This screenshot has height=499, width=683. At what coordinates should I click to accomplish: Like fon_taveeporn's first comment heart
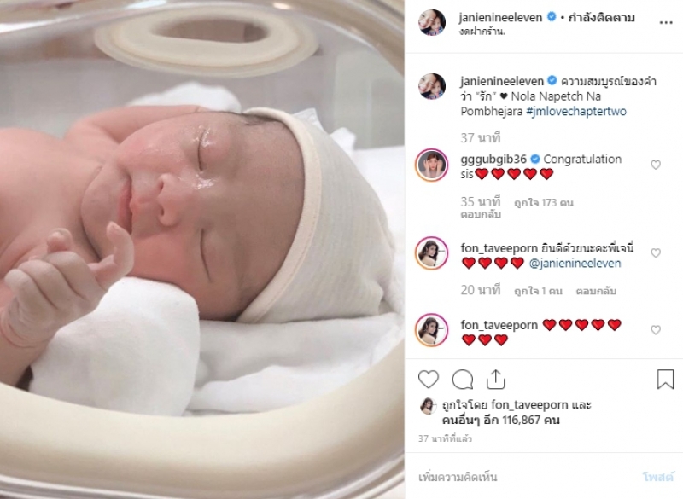(656, 253)
